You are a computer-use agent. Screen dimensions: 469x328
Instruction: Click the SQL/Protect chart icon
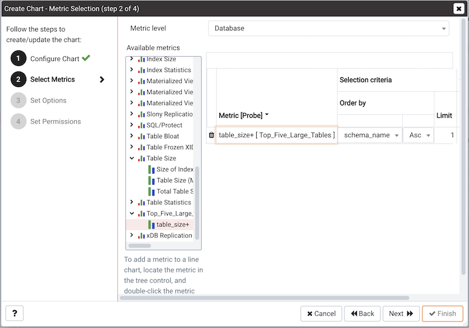(141, 125)
